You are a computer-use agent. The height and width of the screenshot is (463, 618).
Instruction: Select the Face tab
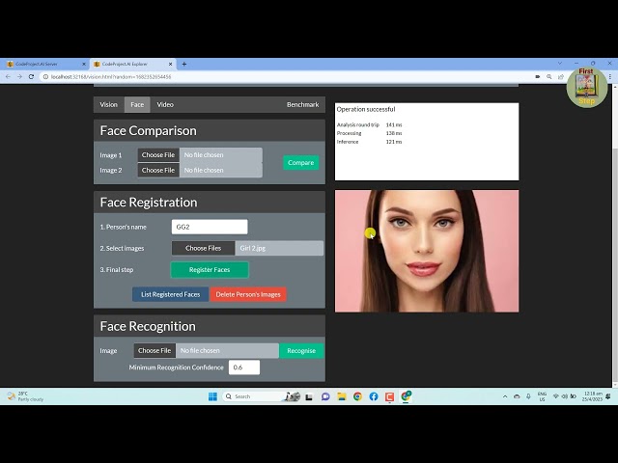pos(137,105)
